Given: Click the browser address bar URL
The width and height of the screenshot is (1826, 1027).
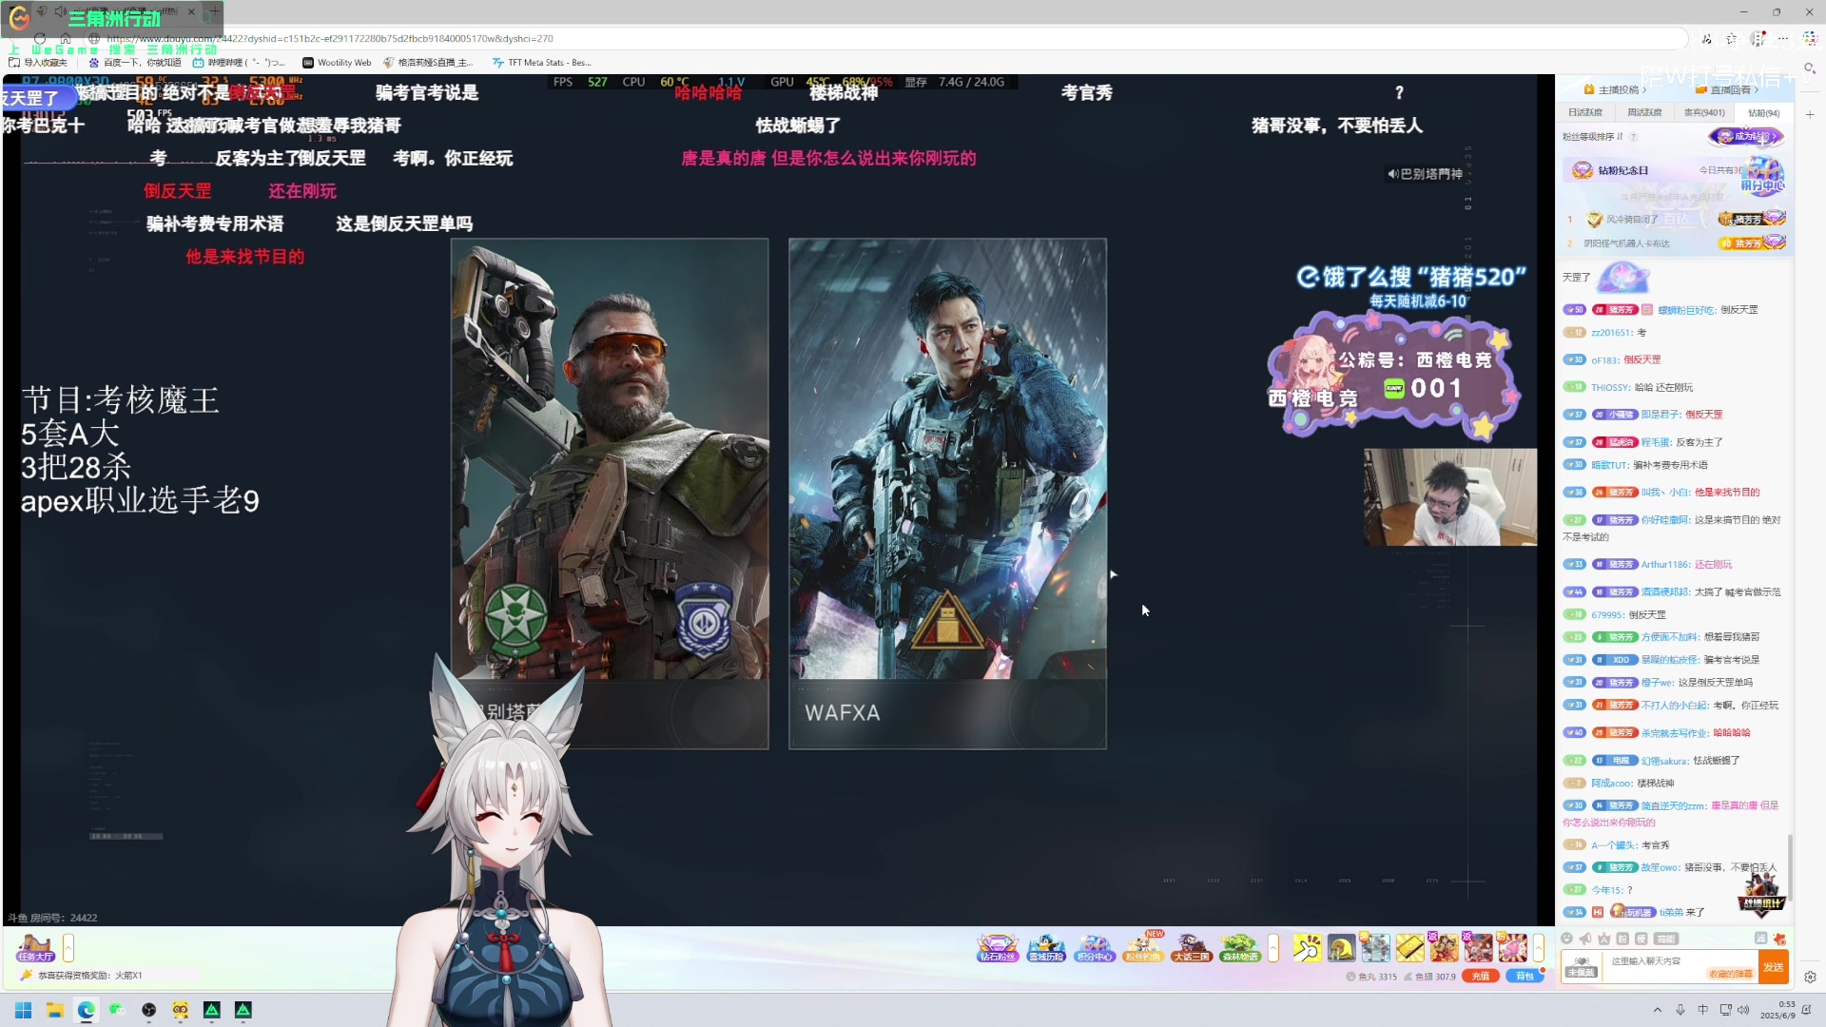Looking at the screenshot, I should pyautogui.click(x=329, y=39).
